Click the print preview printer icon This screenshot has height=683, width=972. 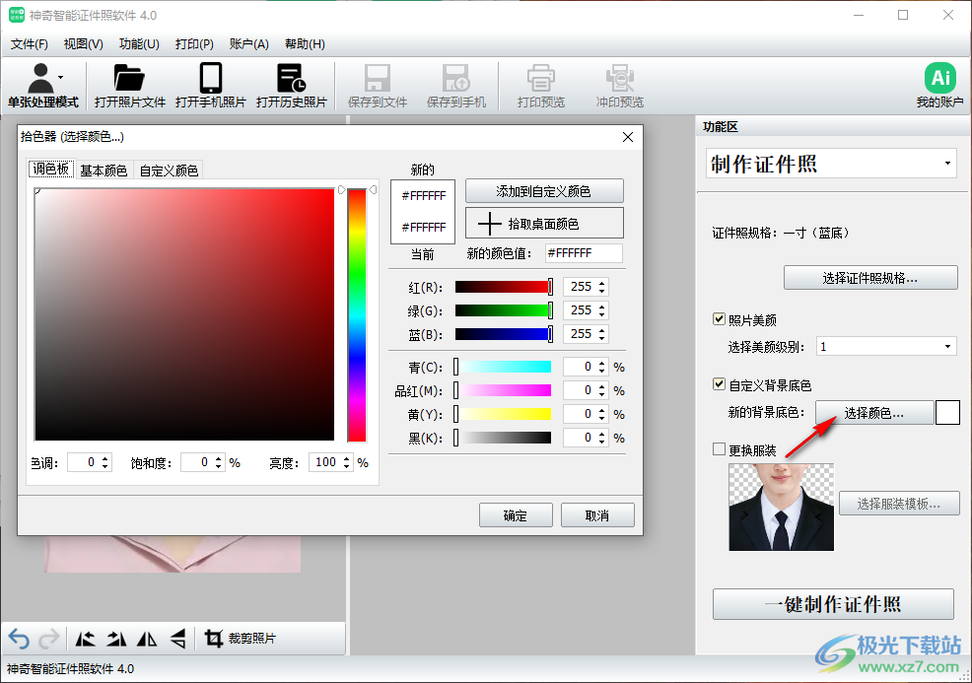coord(540,78)
